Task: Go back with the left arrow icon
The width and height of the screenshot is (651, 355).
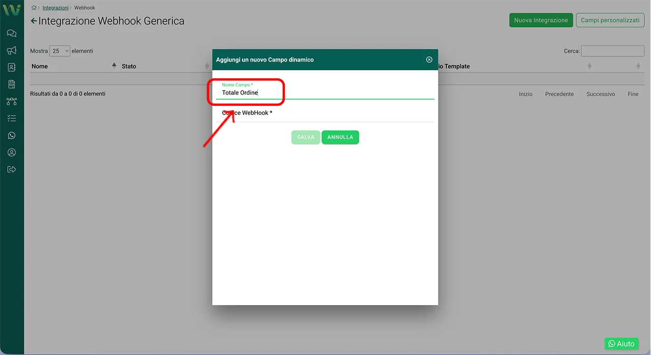Action: 34,21
